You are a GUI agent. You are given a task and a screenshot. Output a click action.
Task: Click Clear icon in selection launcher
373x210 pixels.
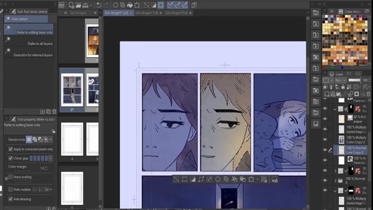pyautogui.click(x=217, y=179)
